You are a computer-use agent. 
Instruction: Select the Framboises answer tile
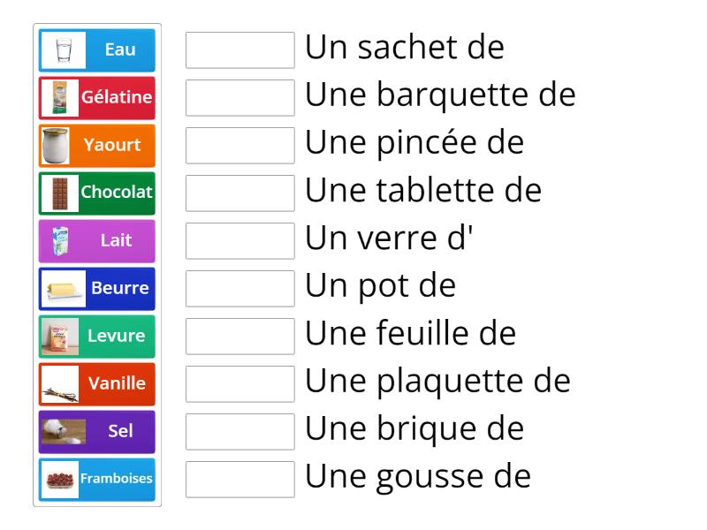click(x=95, y=479)
